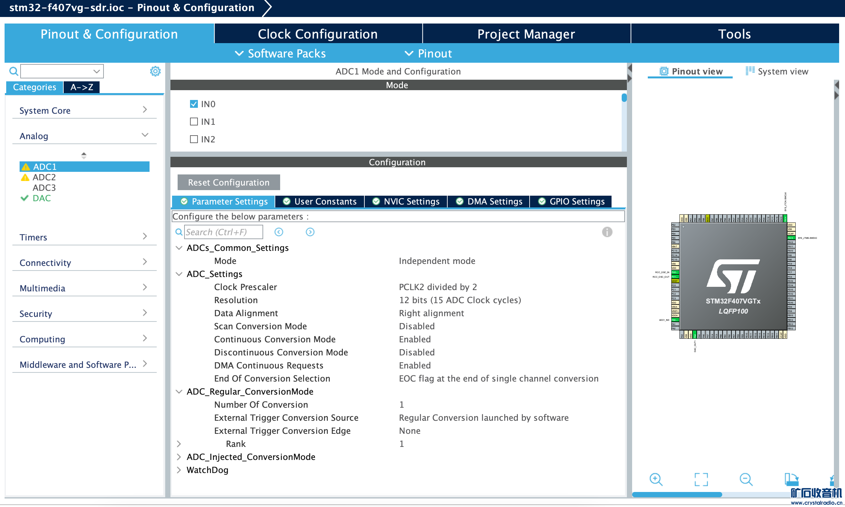Open the categories settings gear
Viewport: 845px width, 507px height.
[x=155, y=71]
